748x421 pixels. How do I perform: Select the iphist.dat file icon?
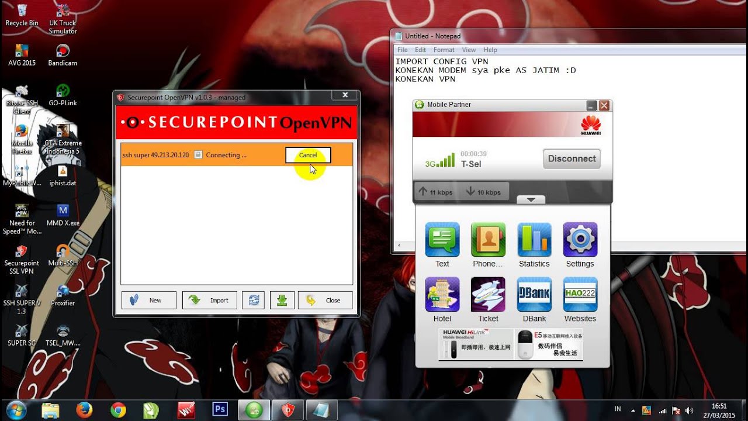63,175
